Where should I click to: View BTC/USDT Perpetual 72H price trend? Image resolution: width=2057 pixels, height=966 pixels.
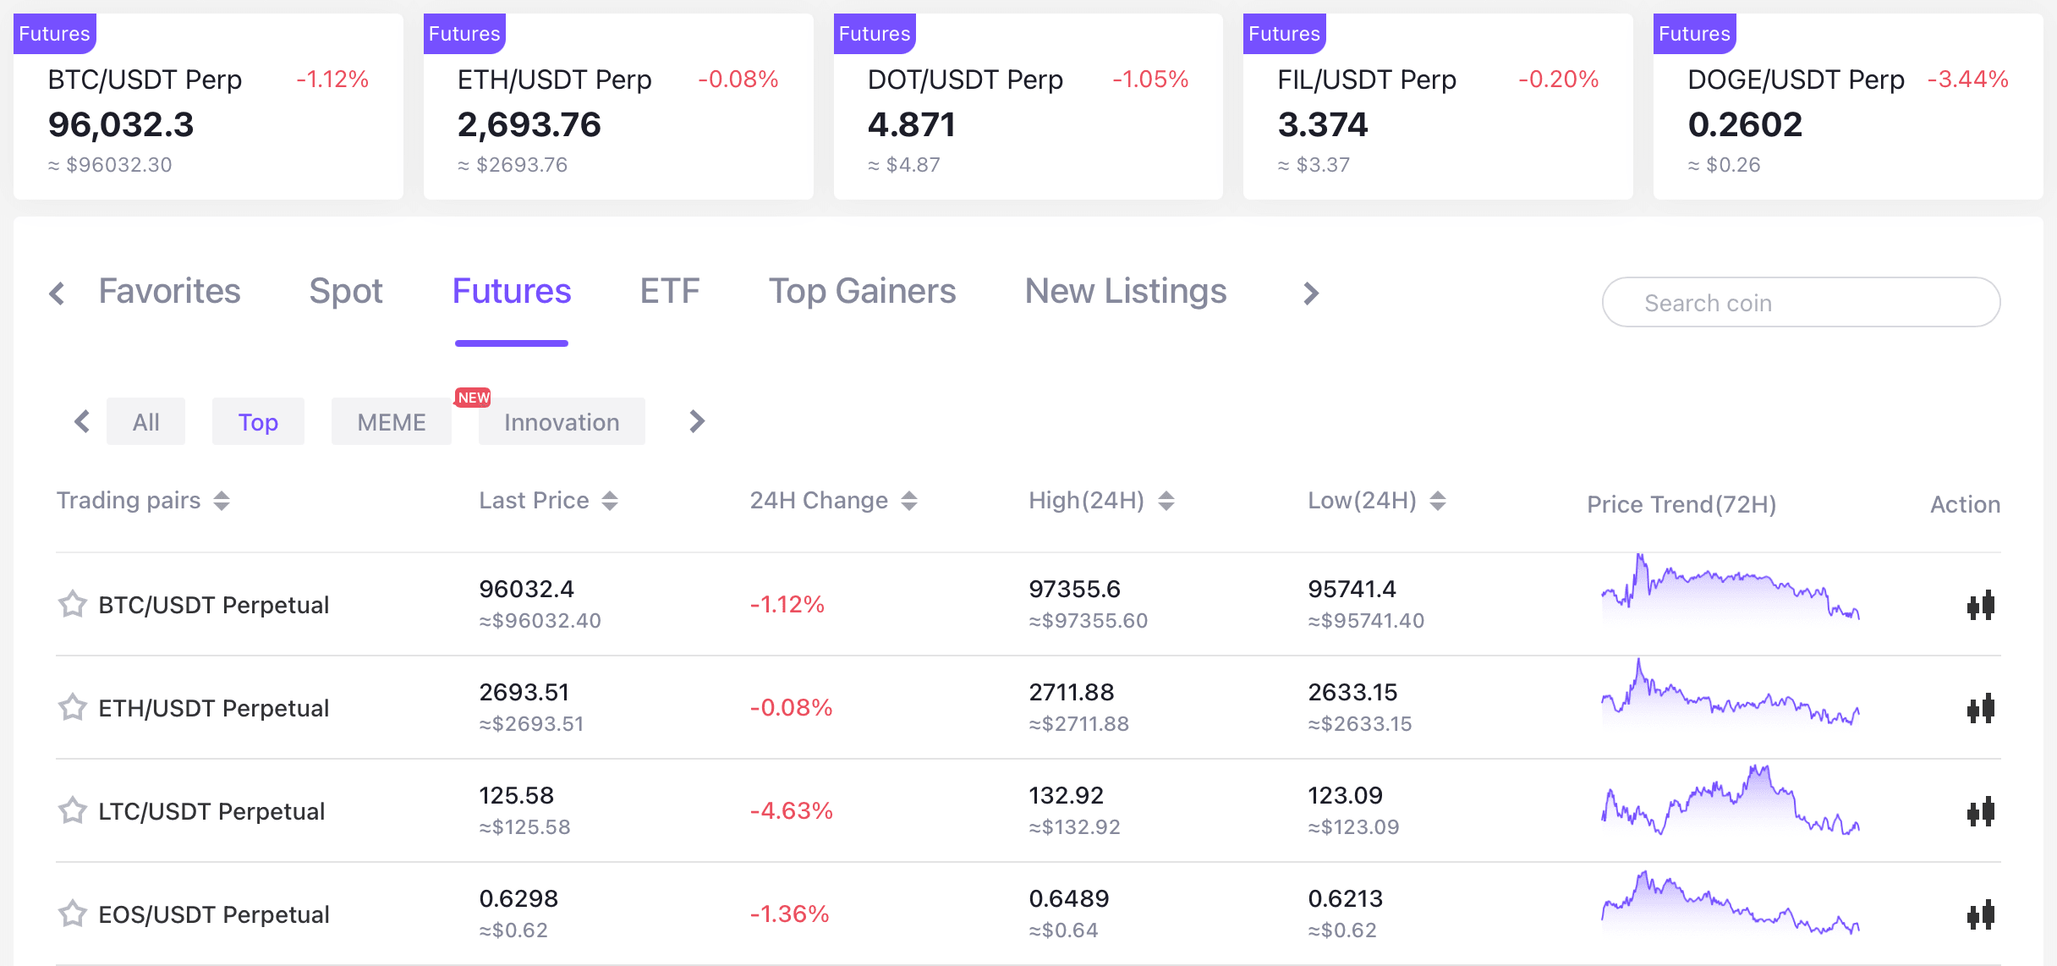tap(1730, 590)
